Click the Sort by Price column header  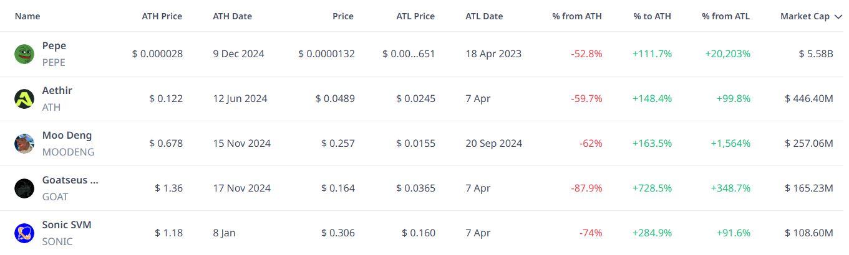342,16
